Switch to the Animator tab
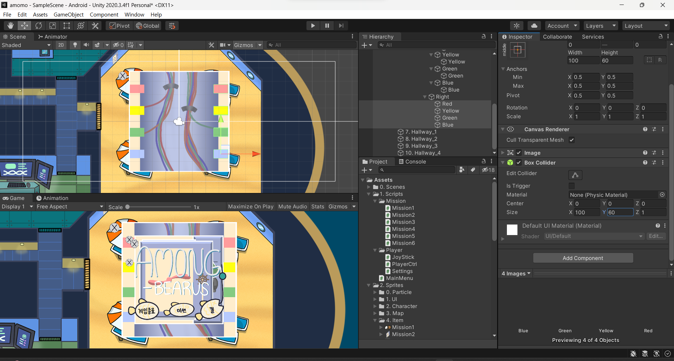This screenshot has width=674, height=361. 53,36
